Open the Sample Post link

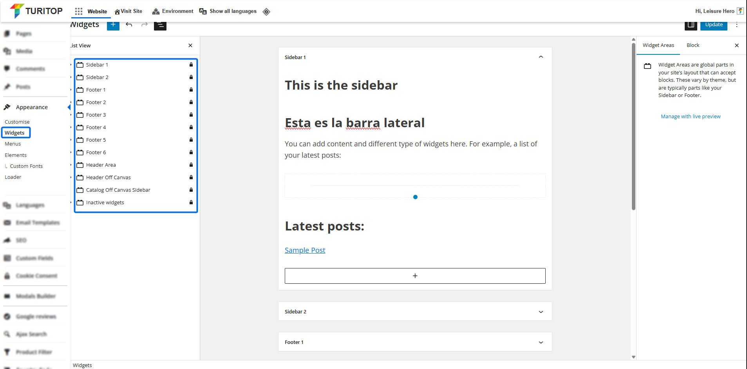click(x=305, y=250)
